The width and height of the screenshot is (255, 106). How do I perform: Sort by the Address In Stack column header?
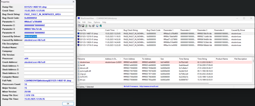(113, 59)
